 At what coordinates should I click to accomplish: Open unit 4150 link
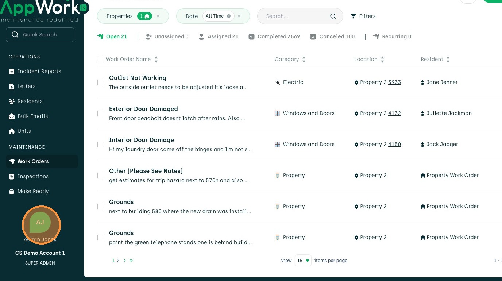[x=394, y=145]
